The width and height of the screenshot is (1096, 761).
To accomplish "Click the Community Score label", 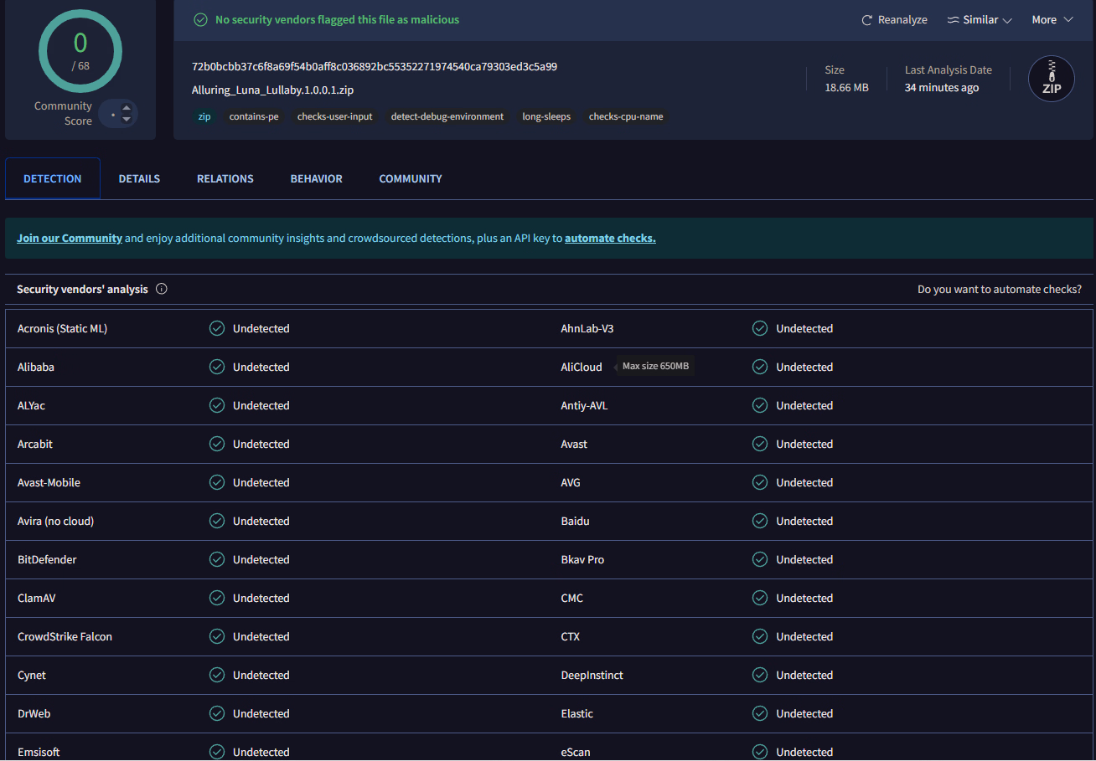I will (63, 113).
